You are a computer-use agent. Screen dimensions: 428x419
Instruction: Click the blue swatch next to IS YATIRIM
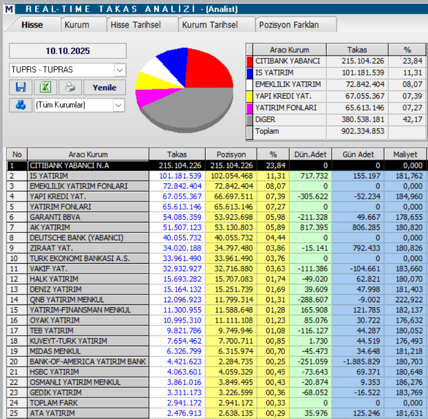click(x=250, y=73)
